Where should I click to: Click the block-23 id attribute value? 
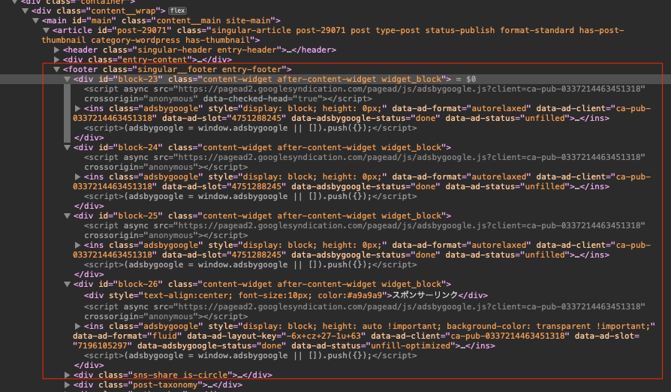(x=138, y=79)
